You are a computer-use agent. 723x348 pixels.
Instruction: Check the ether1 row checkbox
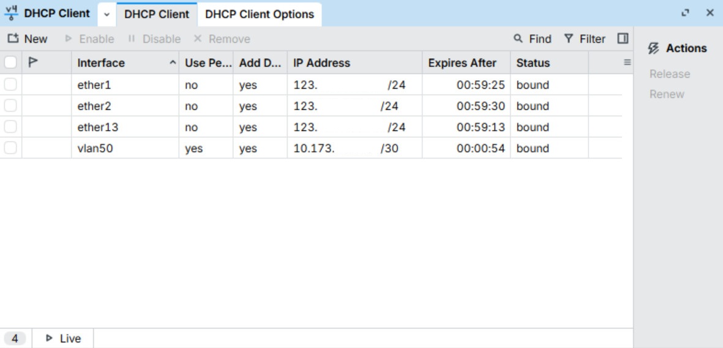10,85
